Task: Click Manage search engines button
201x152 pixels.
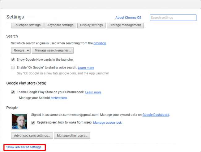Action: coord(53,50)
